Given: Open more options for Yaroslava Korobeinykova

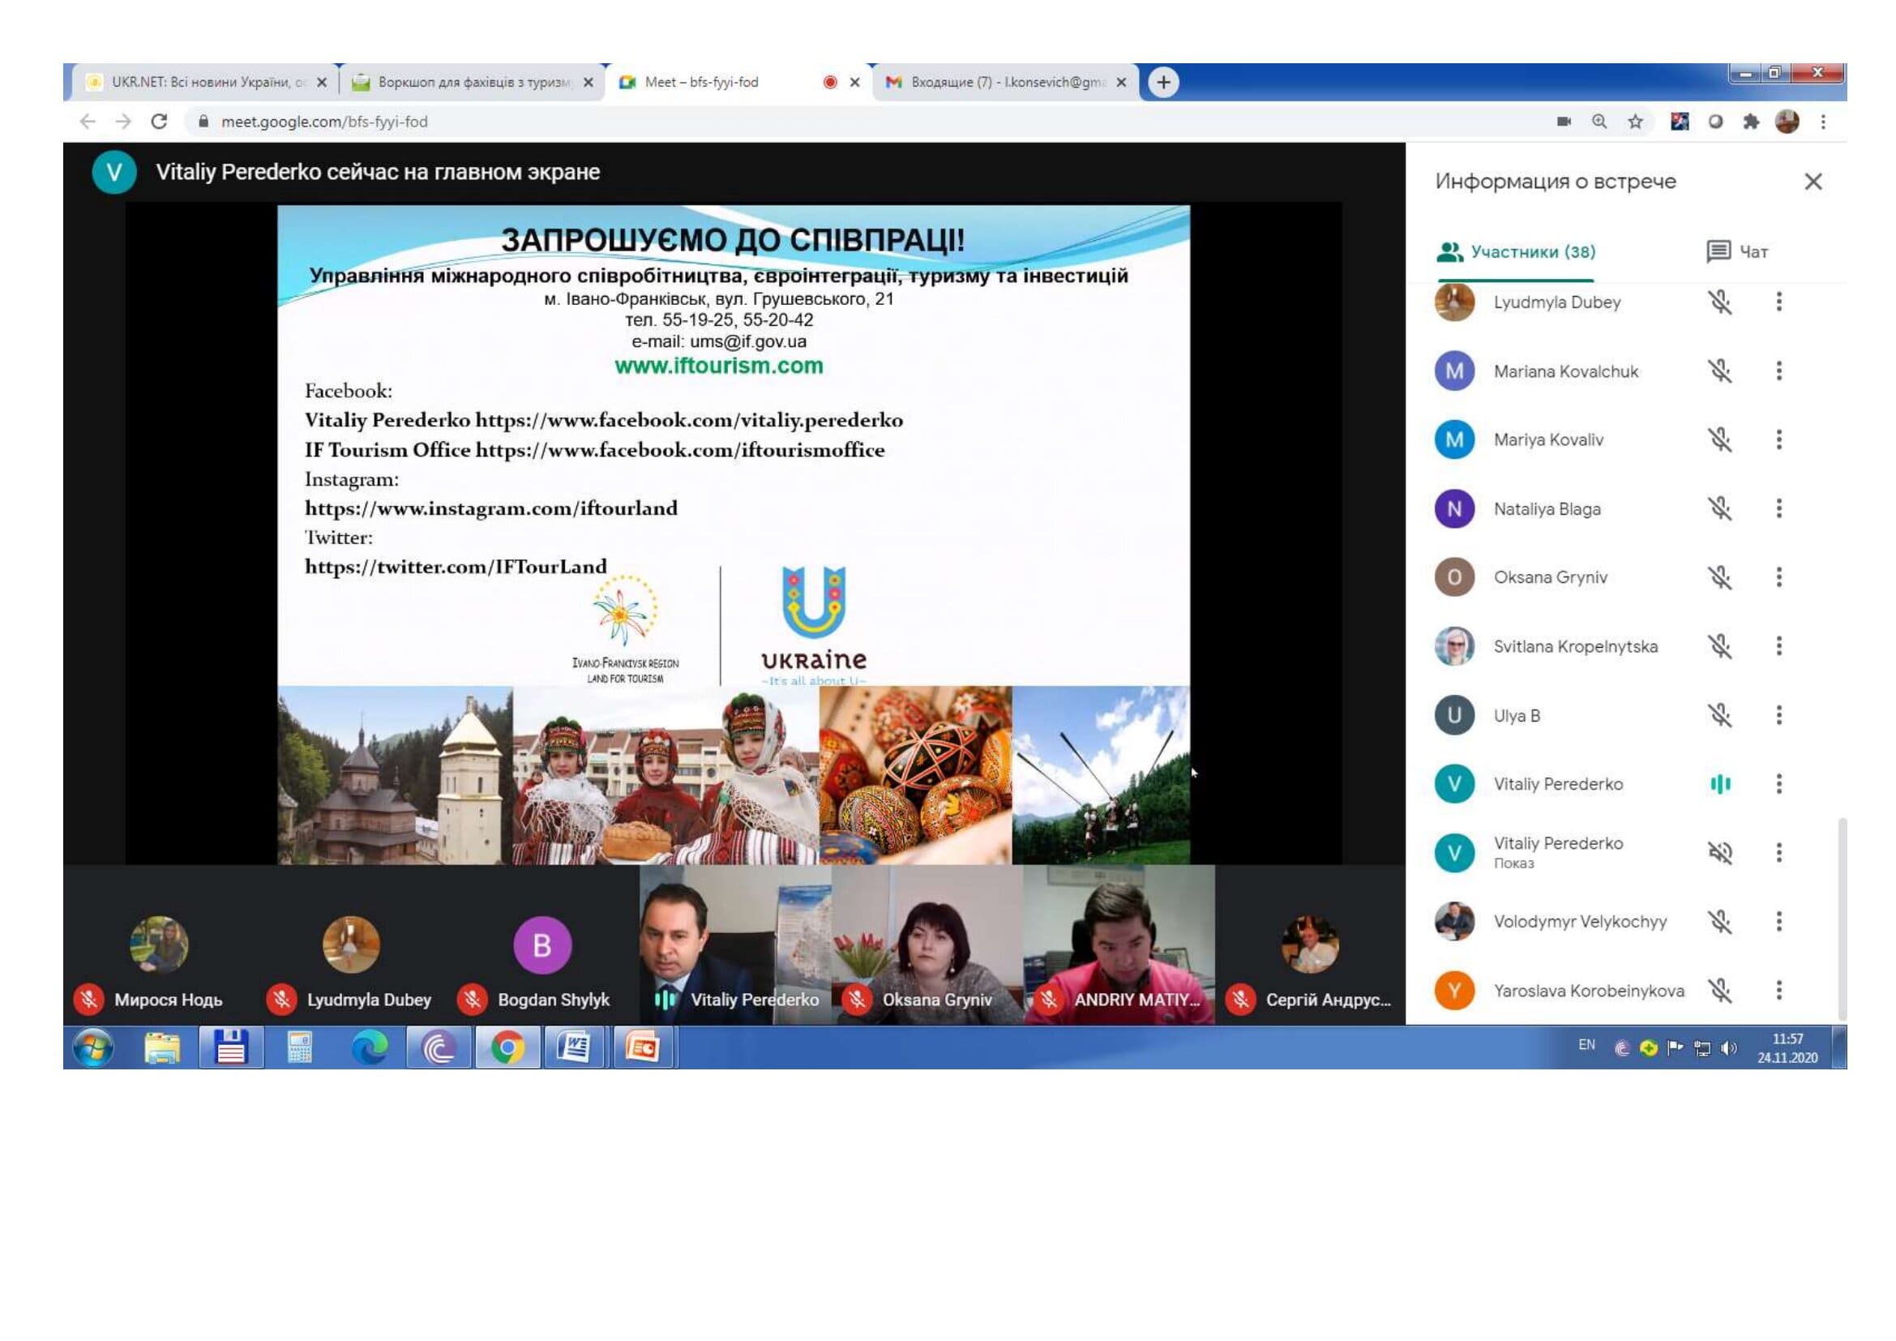Looking at the screenshot, I should [1778, 990].
